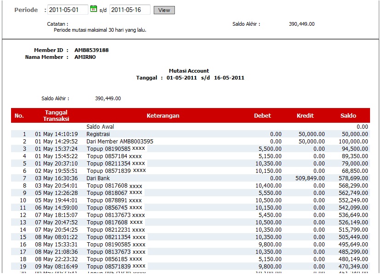The height and width of the screenshot is (274, 382).
Task: Select the Member ID value AMB8539188
Action: 92,50
